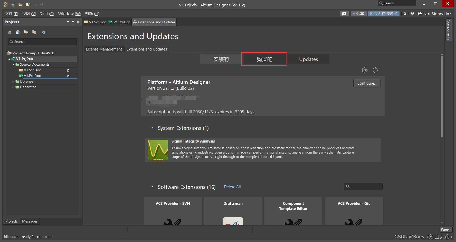The width and height of the screenshot is (456, 242).
Task: Click the Signal Integrity Analysis icon
Action: click(158, 150)
